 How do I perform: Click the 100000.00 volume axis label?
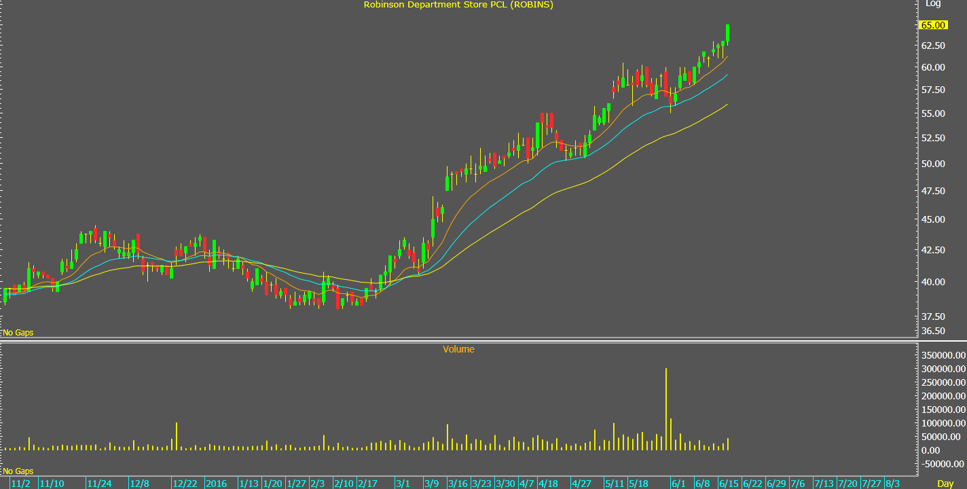point(943,423)
